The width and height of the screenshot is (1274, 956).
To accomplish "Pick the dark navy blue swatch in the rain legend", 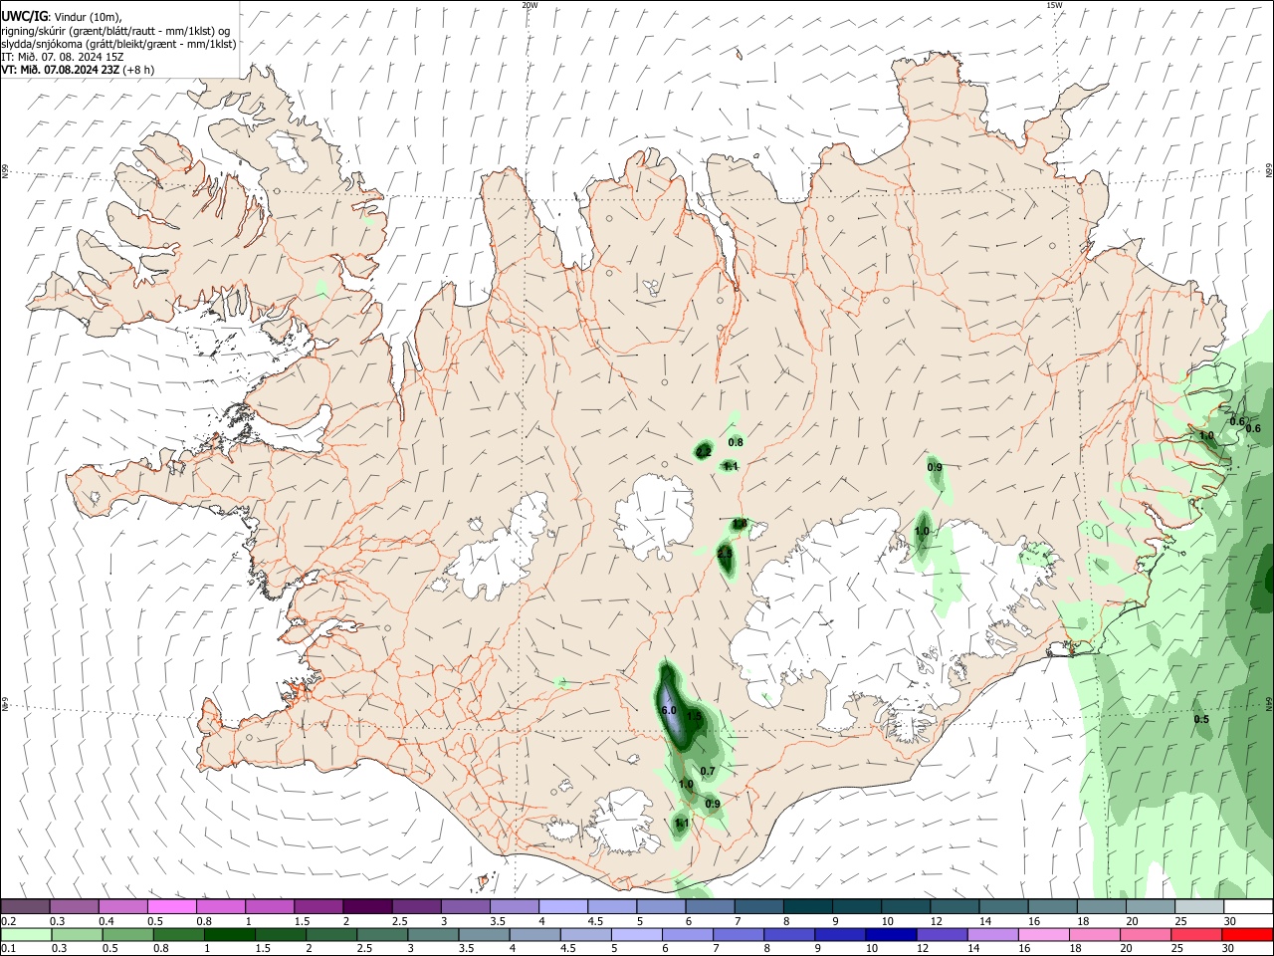I will coord(890,934).
